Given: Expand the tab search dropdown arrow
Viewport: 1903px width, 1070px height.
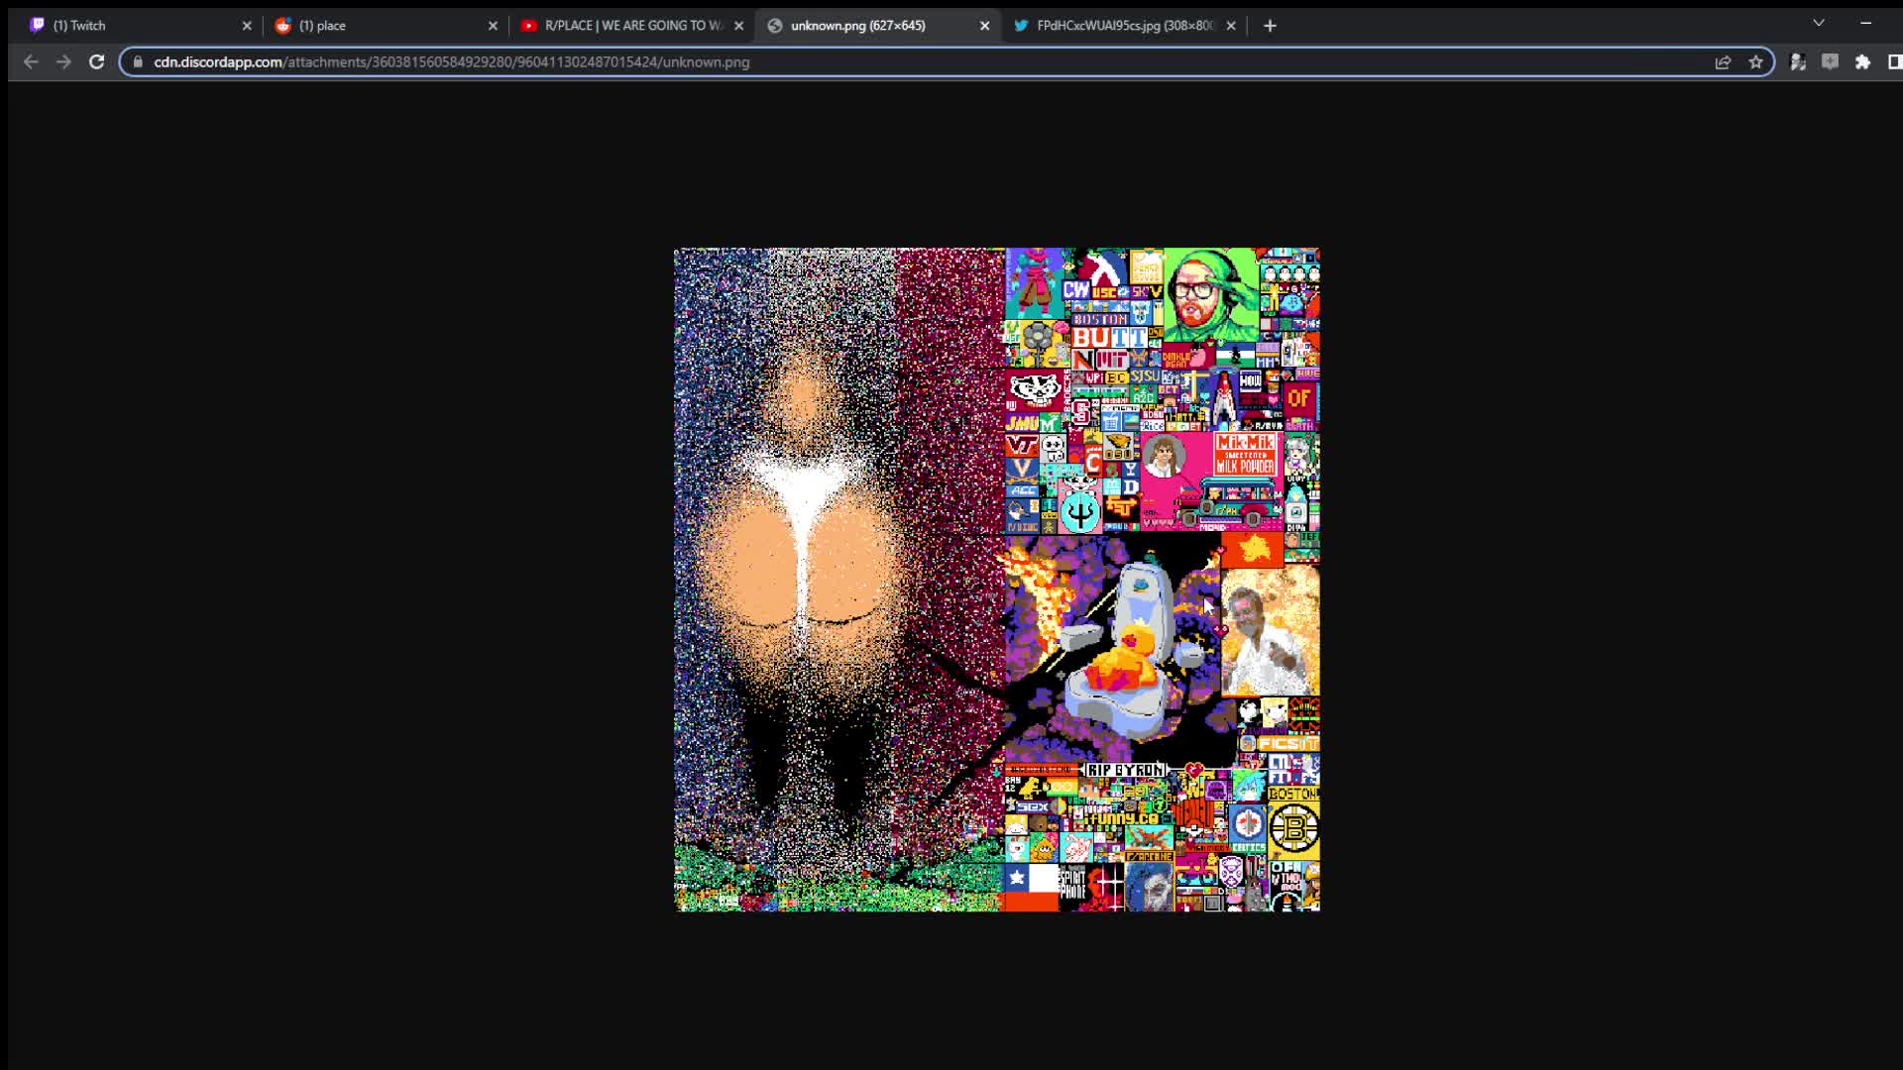Looking at the screenshot, I should coord(1819,23).
